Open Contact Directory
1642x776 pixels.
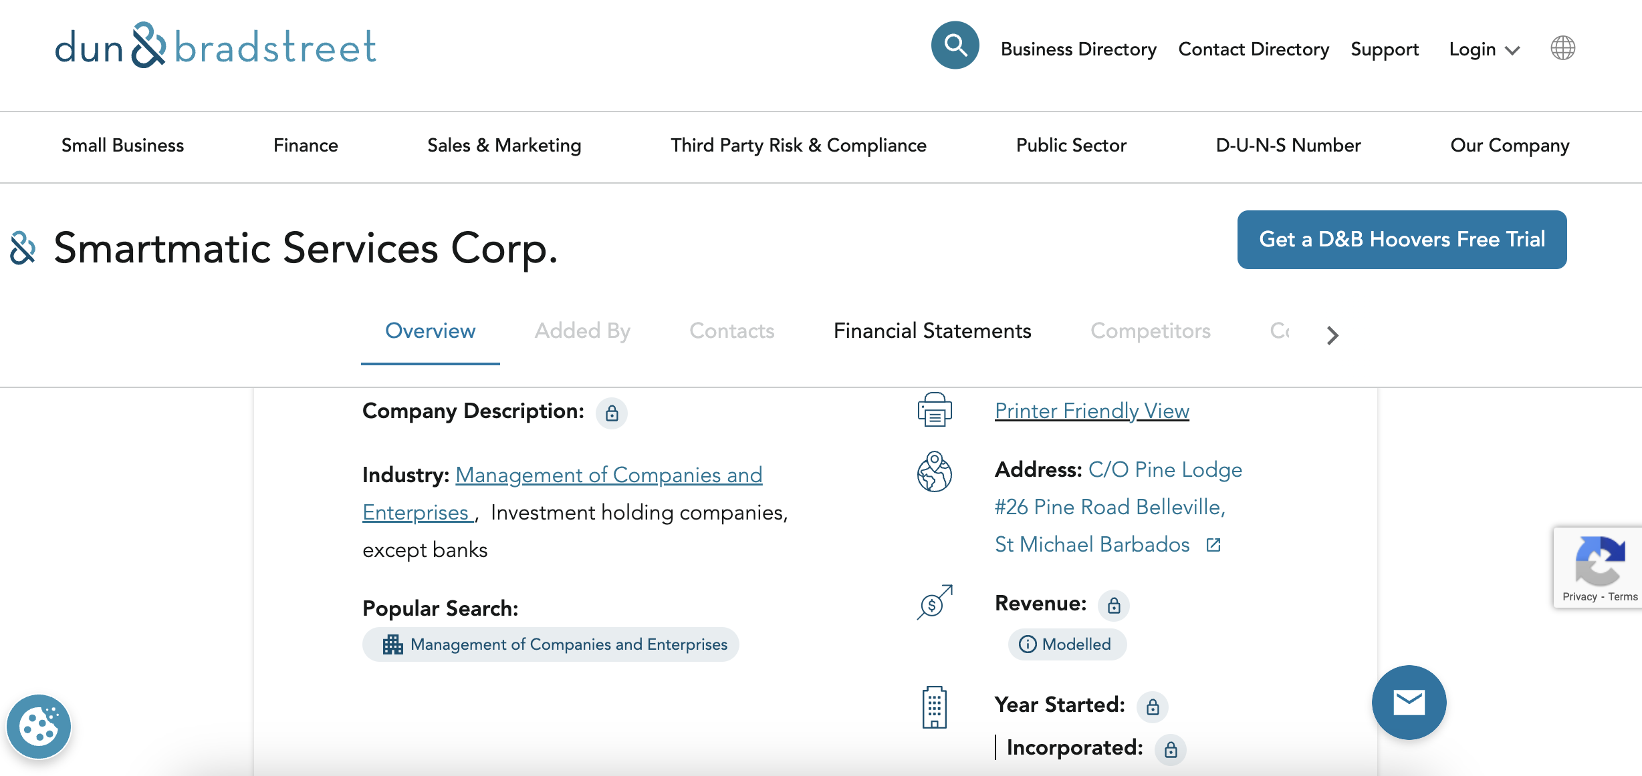[1254, 49]
